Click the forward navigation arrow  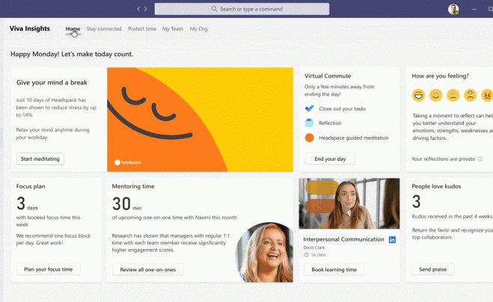click(x=146, y=9)
